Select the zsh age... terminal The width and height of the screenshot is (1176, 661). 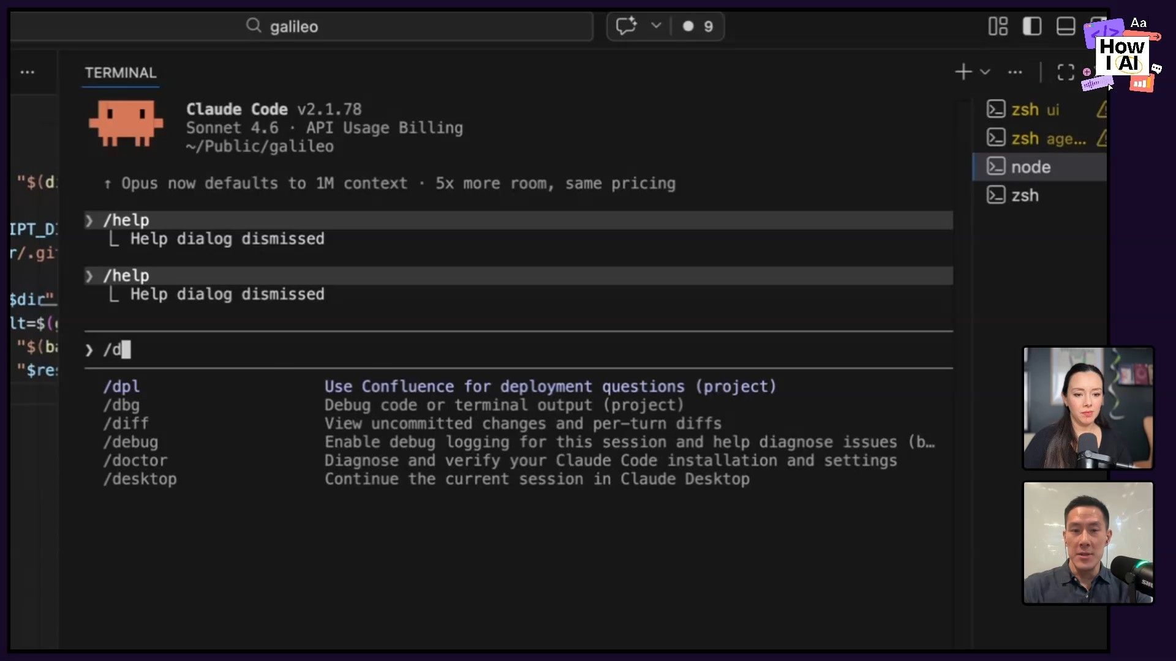click(1040, 138)
